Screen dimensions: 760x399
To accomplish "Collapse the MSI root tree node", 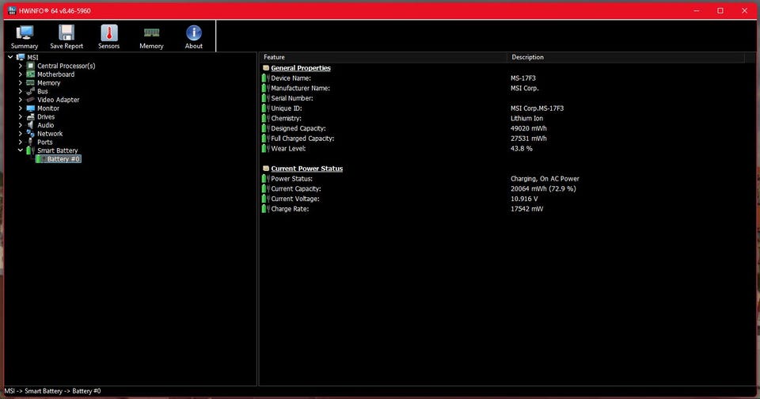I will tap(10, 57).
